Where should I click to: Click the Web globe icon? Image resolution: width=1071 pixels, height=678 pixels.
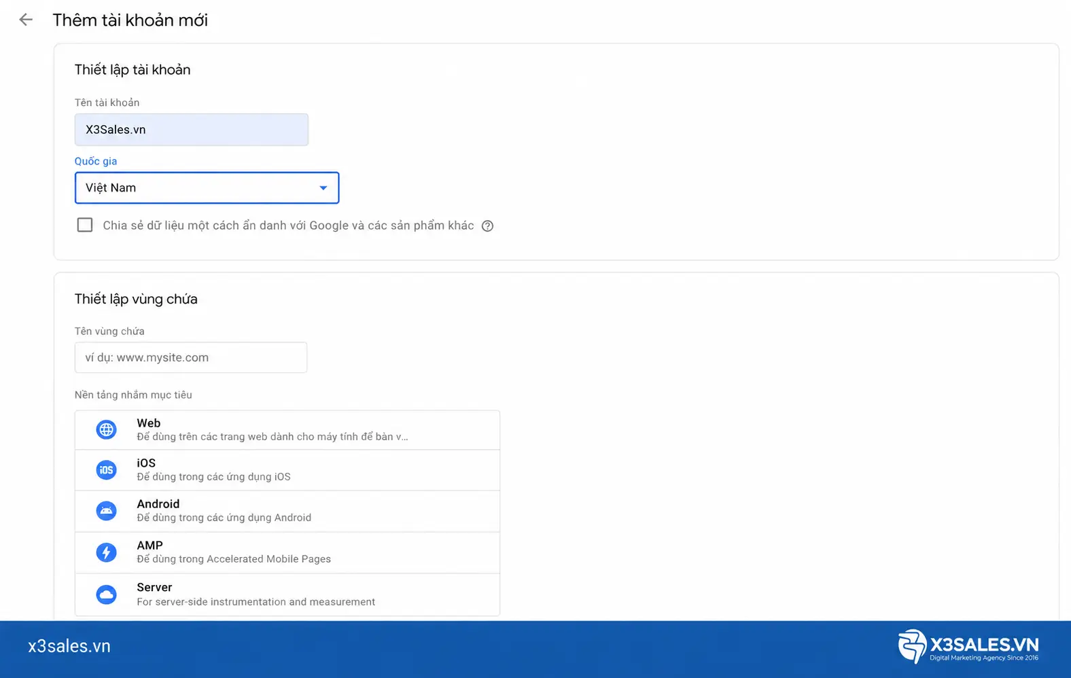(x=106, y=430)
